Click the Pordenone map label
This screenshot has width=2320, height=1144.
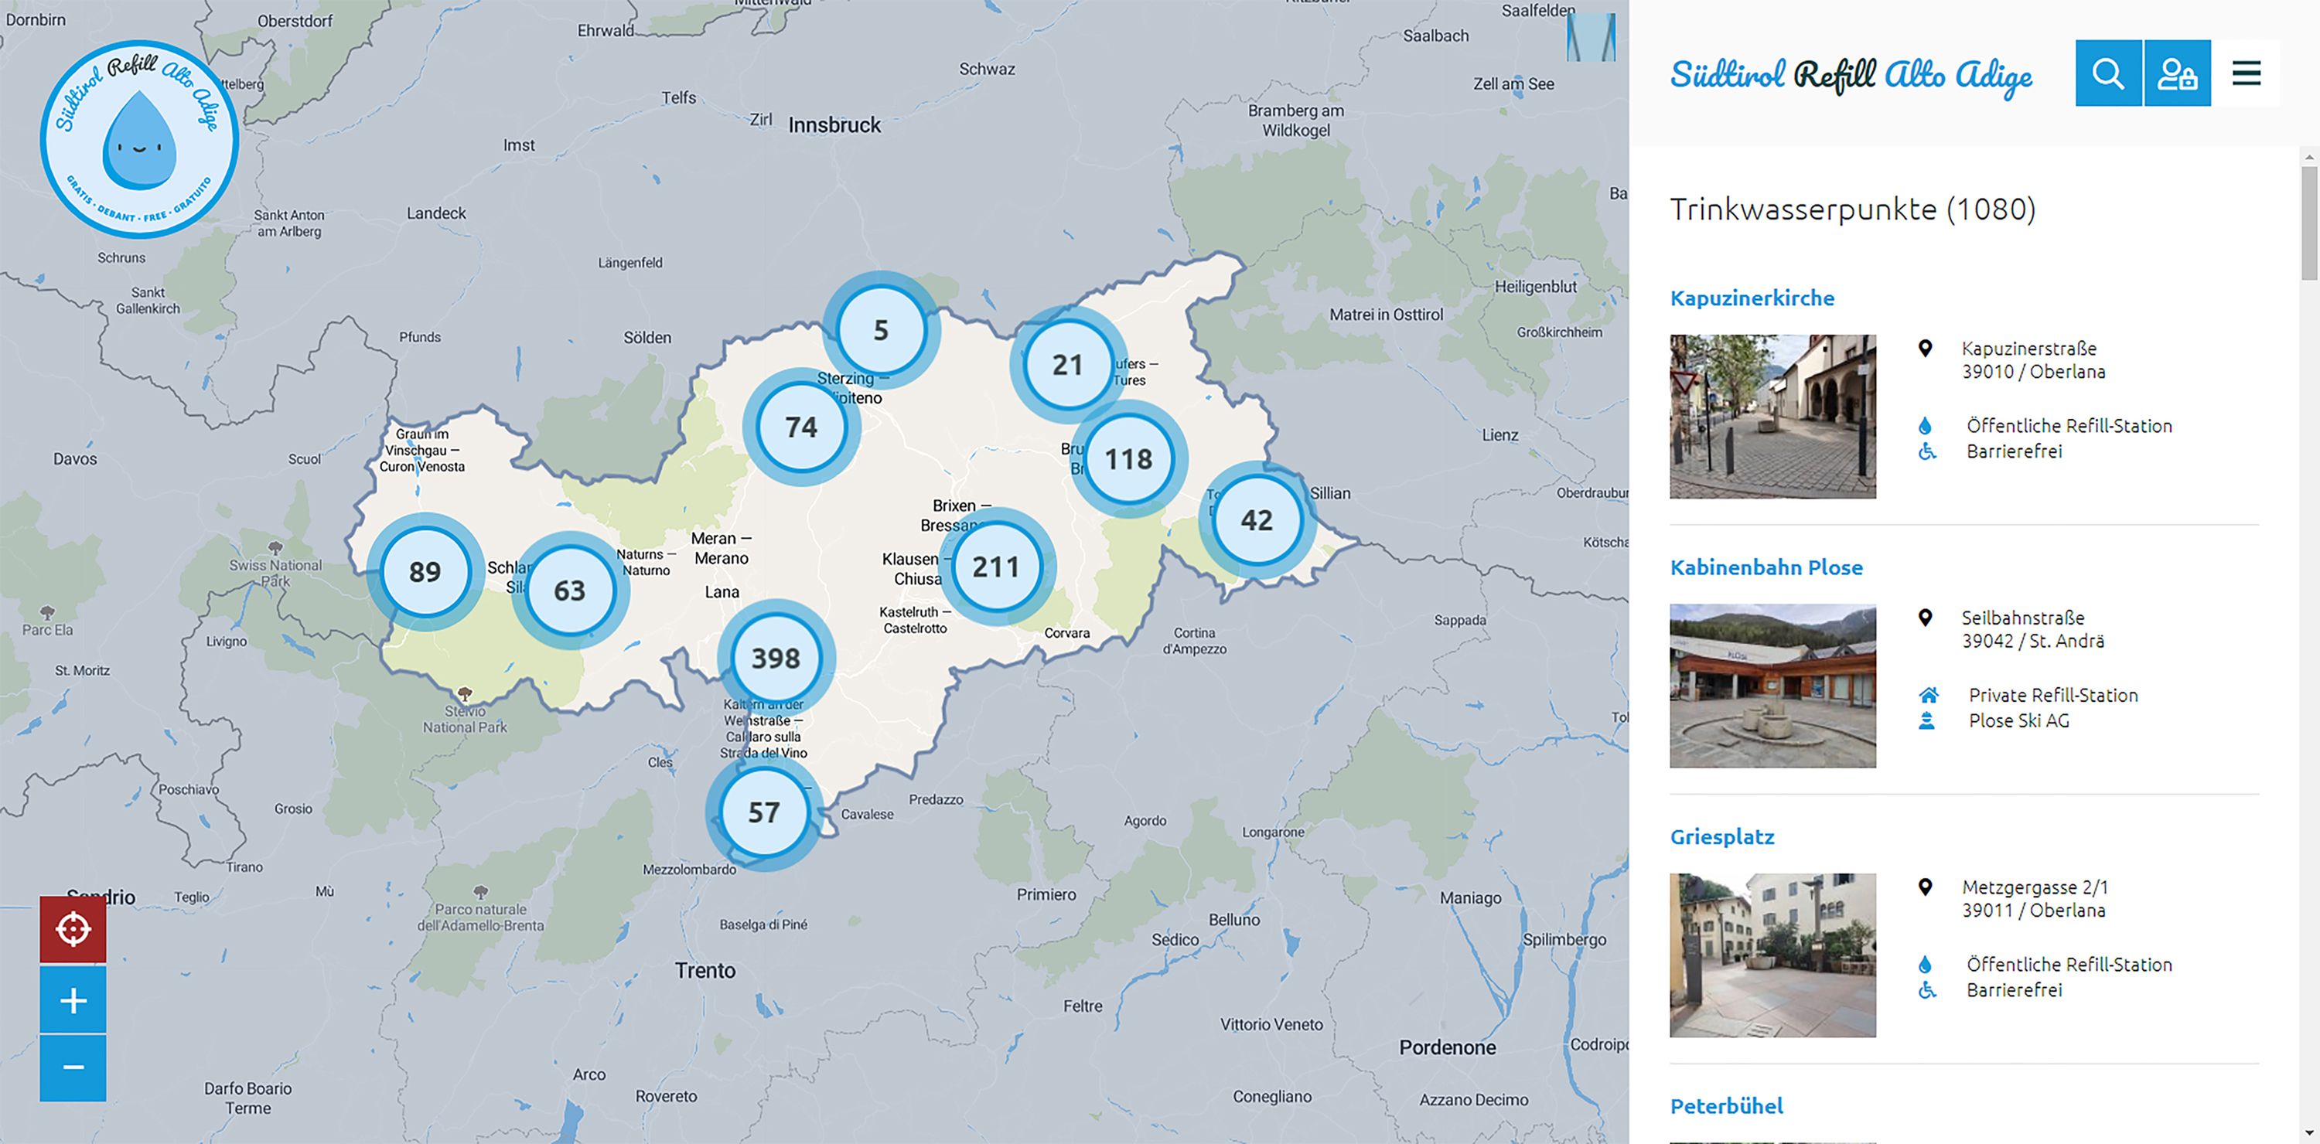click(1448, 1047)
